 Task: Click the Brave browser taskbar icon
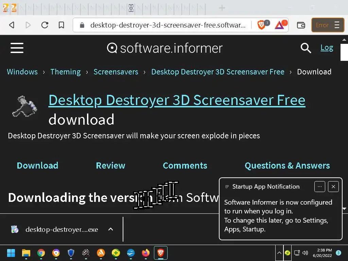point(161,253)
